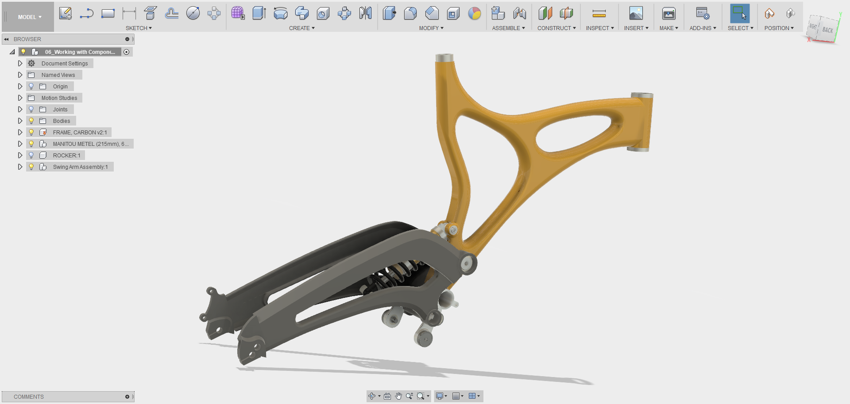The height and width of the screenshot is (404, 850).
Task: Activate the Pan tool in navigation bar
Action: tap(398, 396)
